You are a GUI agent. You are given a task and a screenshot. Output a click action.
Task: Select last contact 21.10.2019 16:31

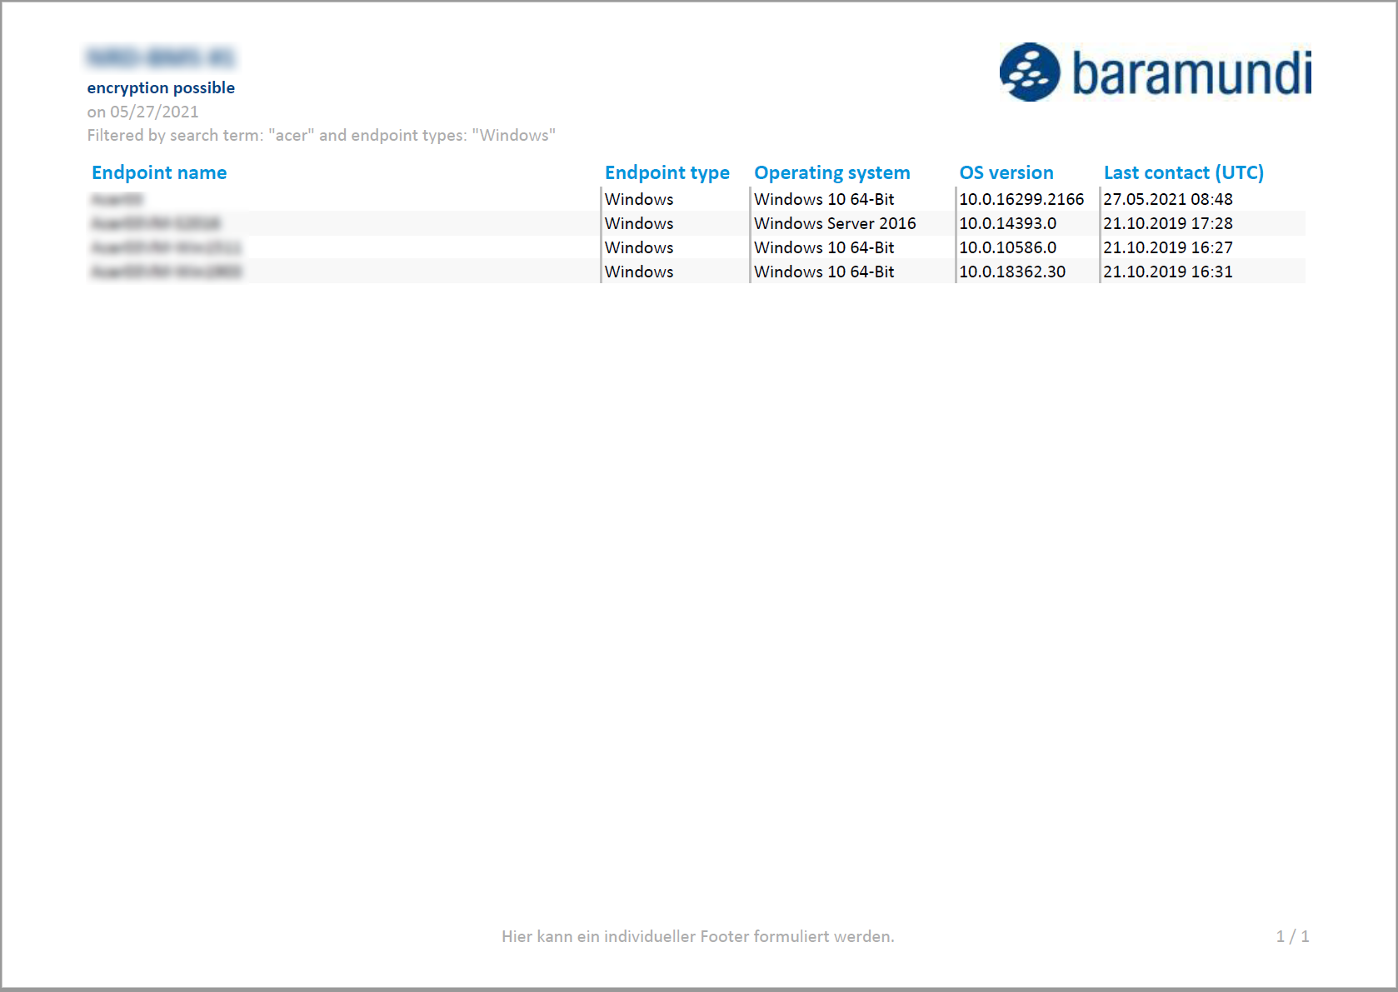coord(1167,272)
